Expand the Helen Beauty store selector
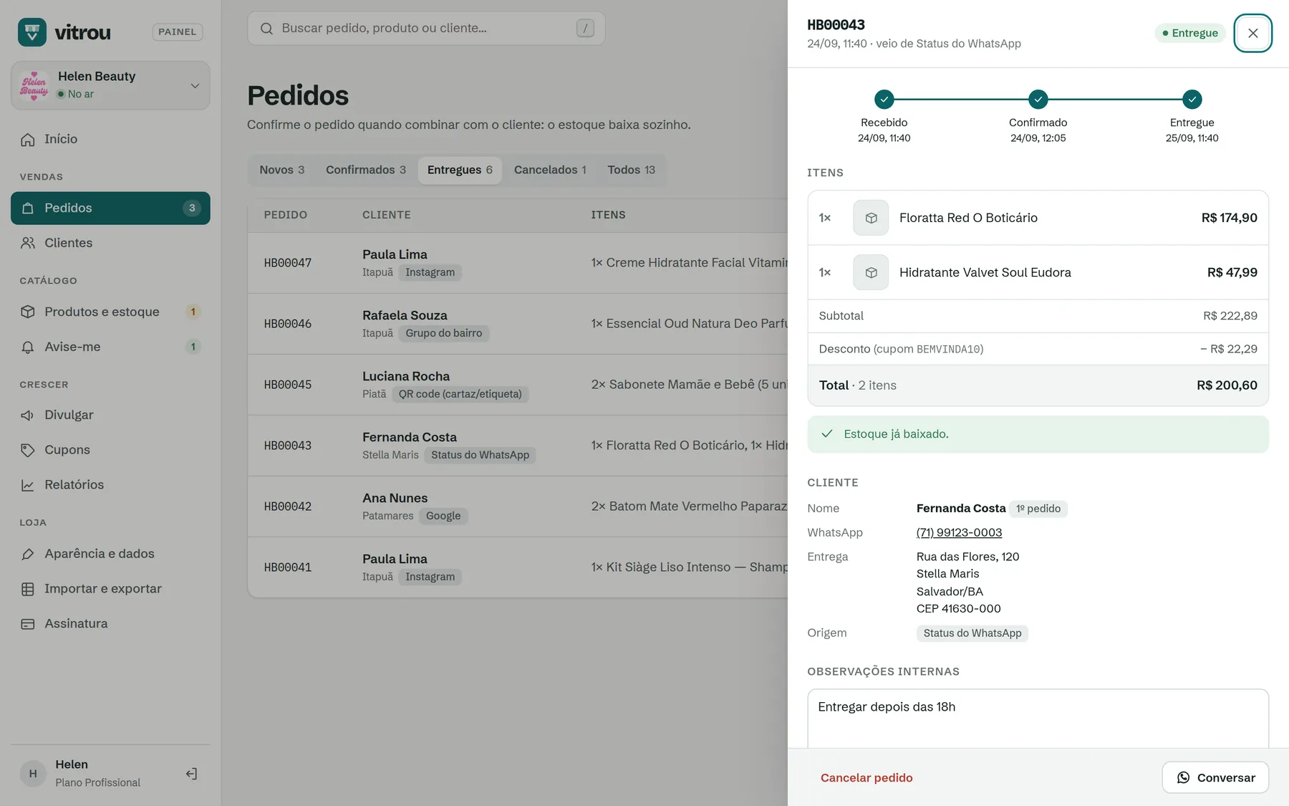This screenshot has height=806, width=1289. [110, 85]
